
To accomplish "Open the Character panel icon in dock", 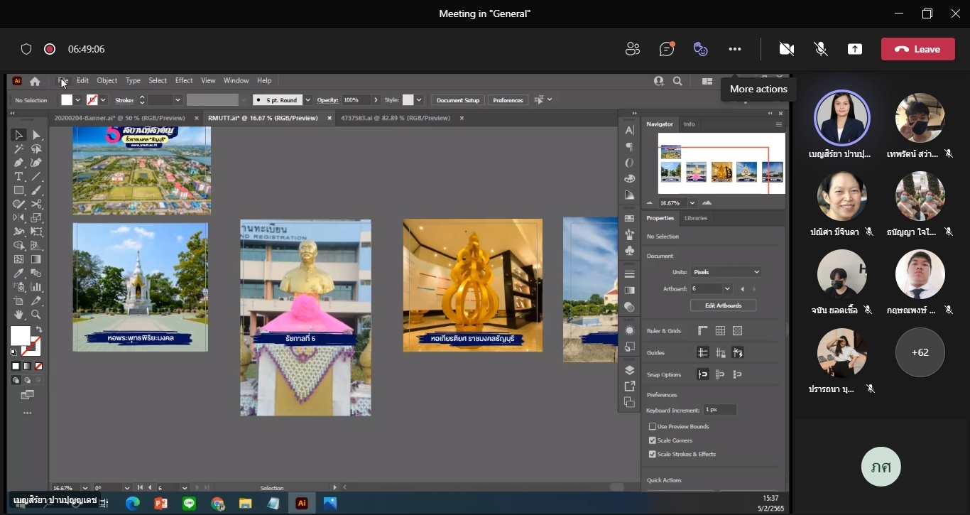I will pyautogui.click(x=629, y=130).
